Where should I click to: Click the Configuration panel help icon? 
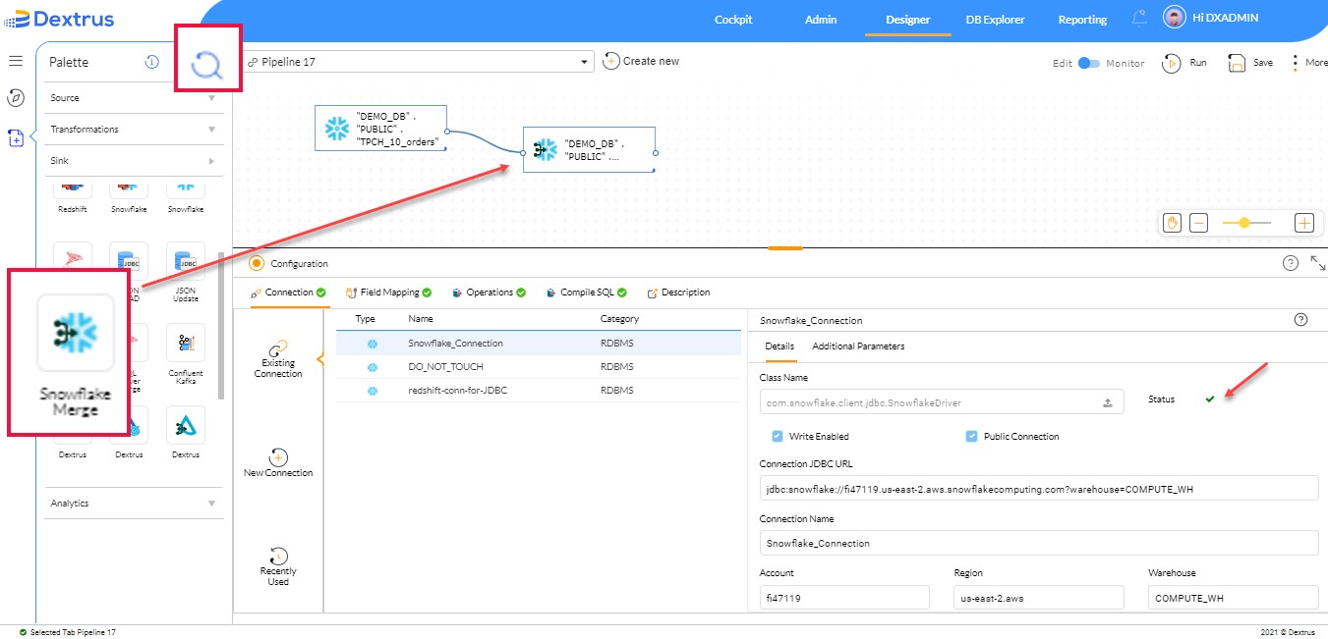(1291, 263)
